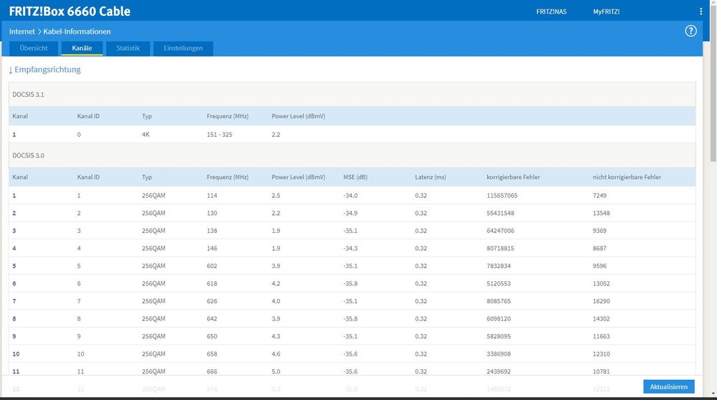Screen dimensions: 717x400
Task: Click the Internet breadcrumb link
Action: coord(22,32)
